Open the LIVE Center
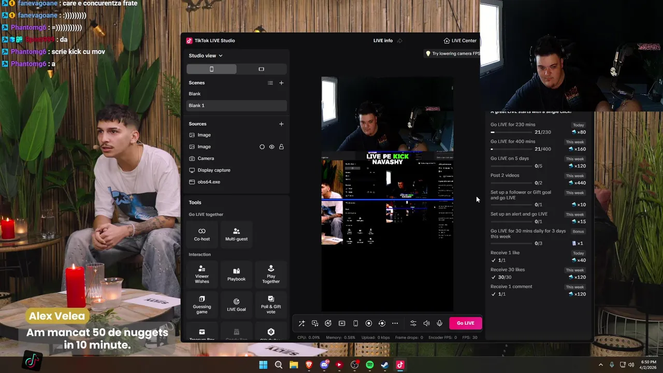 point(460,40)
